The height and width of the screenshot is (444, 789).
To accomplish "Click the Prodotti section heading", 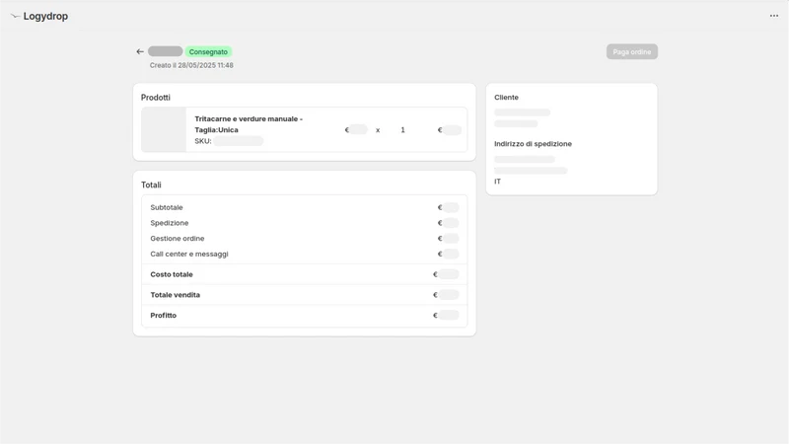I will click(x=156, y=97).
